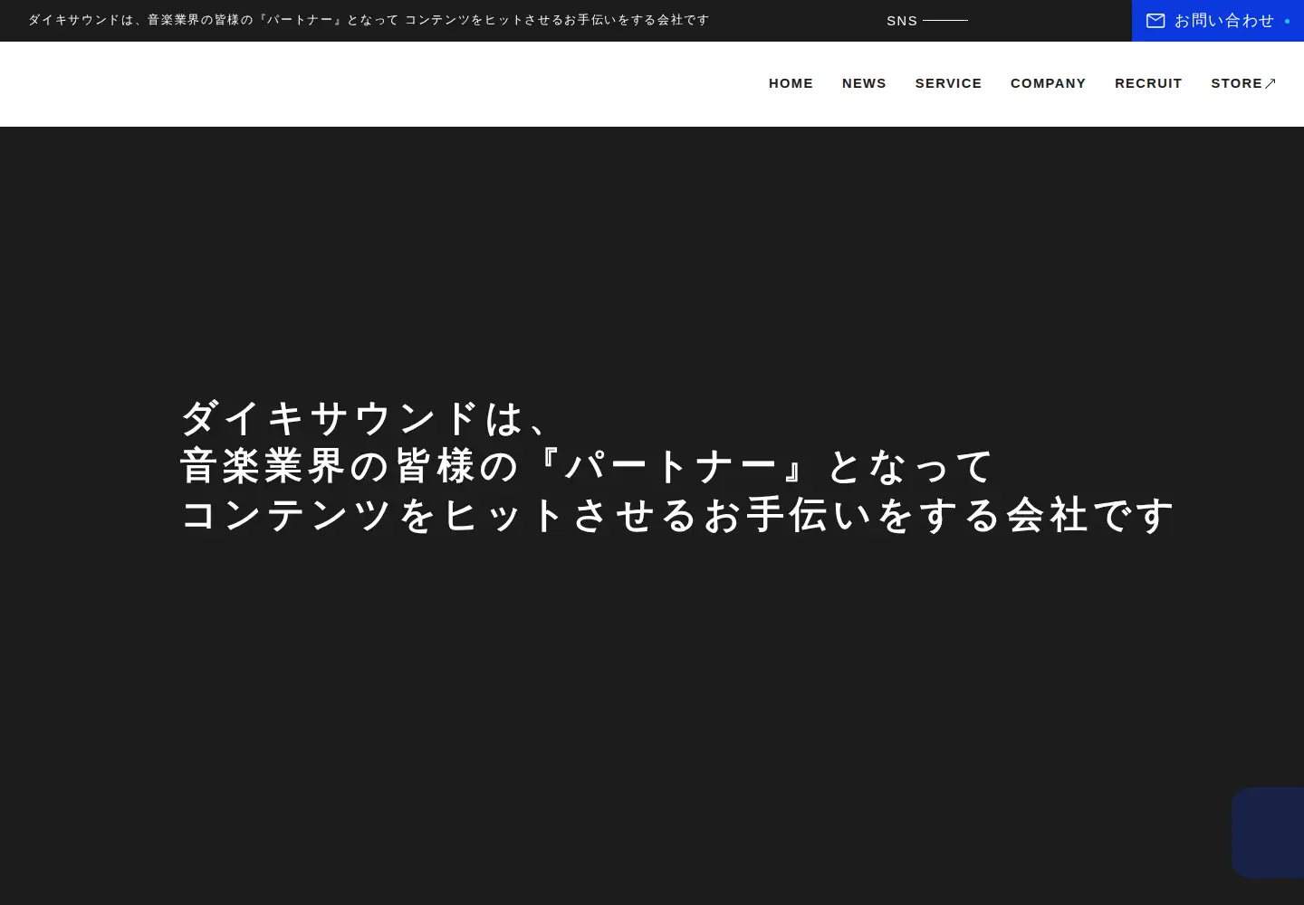Screen dimensions: 1304x905
Task: Open the RECRUIT page
Action: pos(1148,83)
